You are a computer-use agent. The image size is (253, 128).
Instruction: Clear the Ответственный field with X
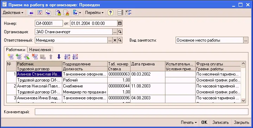115,40
